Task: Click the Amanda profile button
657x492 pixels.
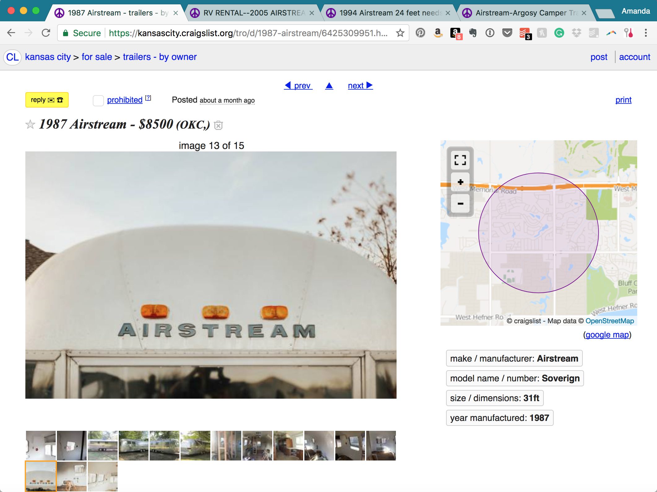Action: coord(635,11)
